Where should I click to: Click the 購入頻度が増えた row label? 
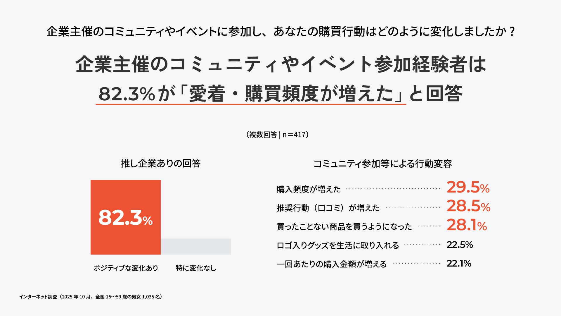tap(309, 189)
